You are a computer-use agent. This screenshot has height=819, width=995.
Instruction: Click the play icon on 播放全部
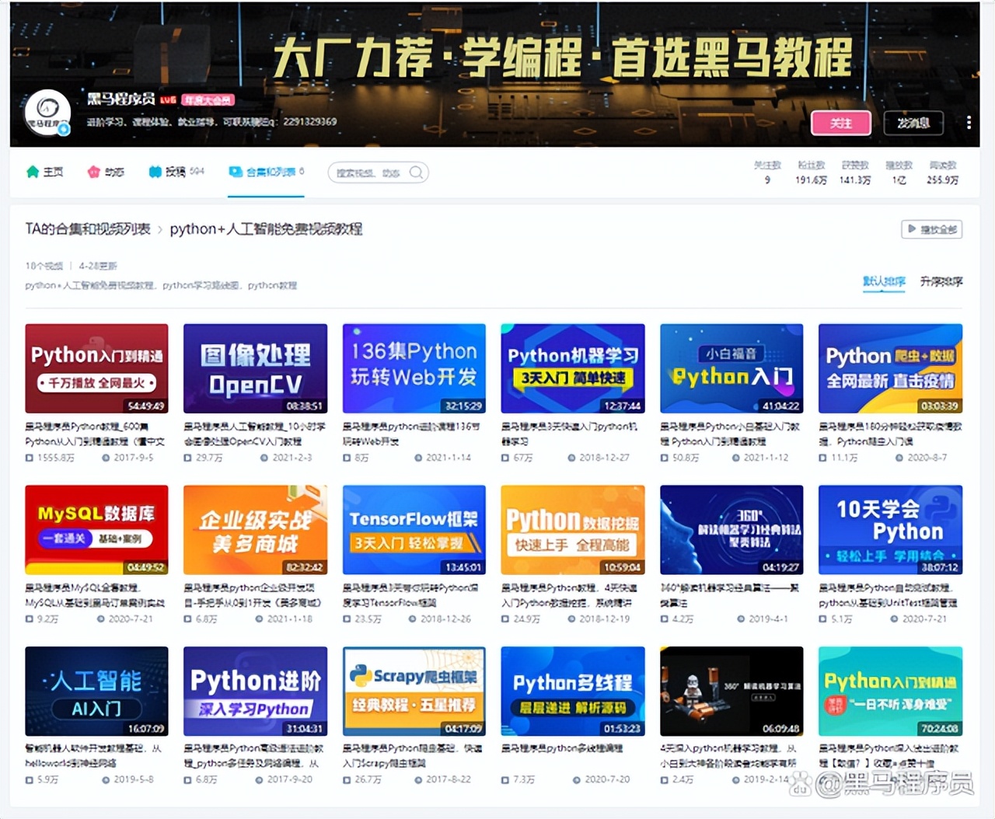click(913, 229)
